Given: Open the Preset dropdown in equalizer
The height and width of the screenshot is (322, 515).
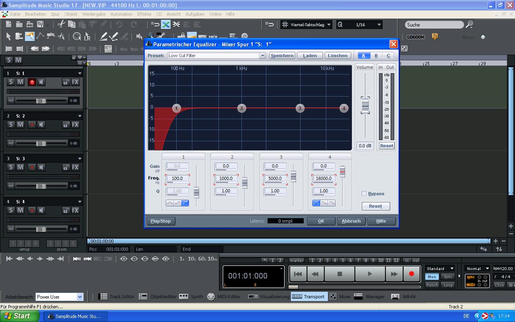Looking at the screenshot, I should coord(262,56).
